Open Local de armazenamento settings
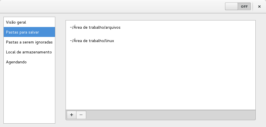Image resolution: width=266 pixels, height=127 pixels. [x=29, y=52]
